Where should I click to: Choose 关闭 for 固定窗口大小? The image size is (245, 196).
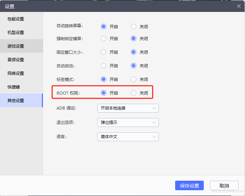pos(134,52)
